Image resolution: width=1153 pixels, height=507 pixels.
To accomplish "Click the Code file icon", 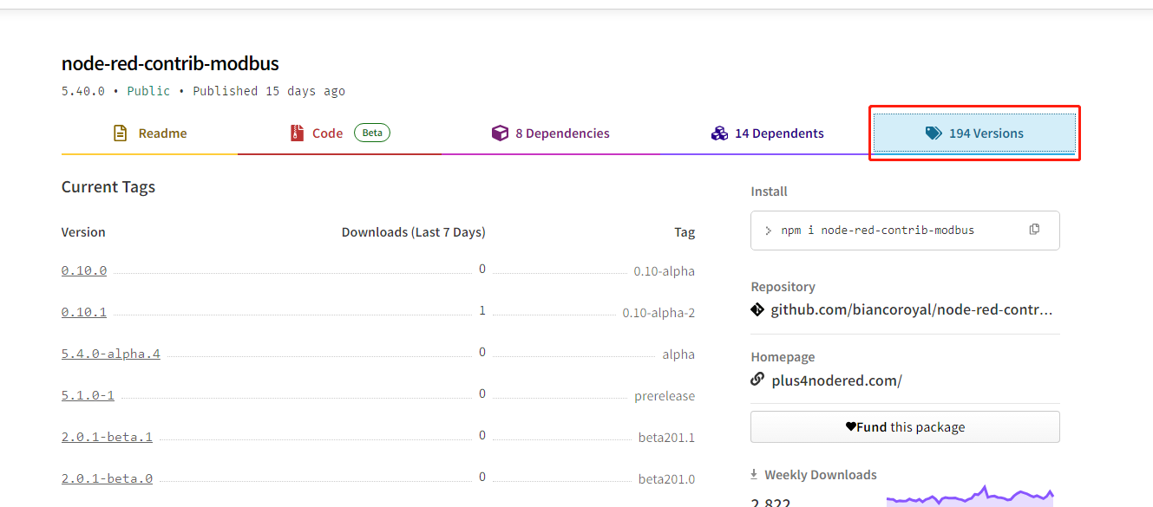I will point(297,133).
